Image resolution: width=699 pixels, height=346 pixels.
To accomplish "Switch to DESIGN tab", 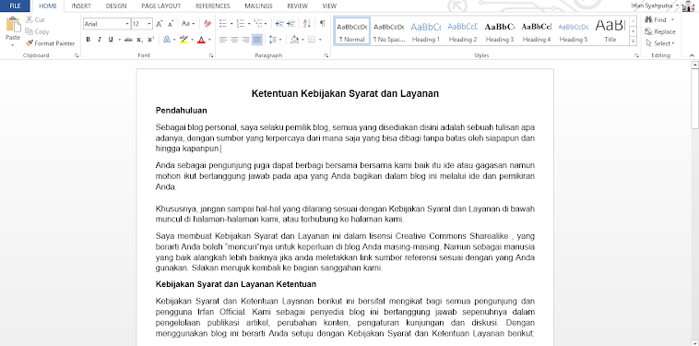I will (x=116, y=6).
